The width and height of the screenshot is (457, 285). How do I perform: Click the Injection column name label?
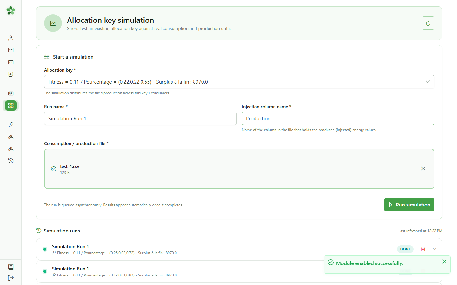pyautogui.click(x=266, y=107)
